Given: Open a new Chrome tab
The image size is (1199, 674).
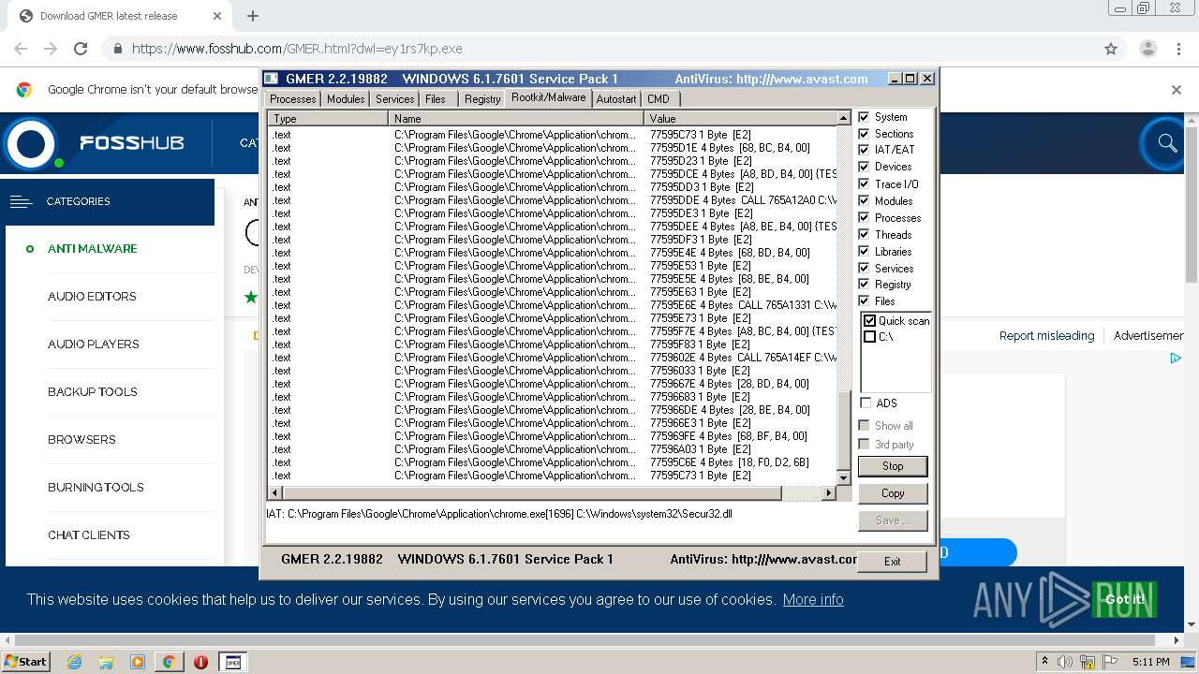Looking at the screenshot, I should point(253,16).
